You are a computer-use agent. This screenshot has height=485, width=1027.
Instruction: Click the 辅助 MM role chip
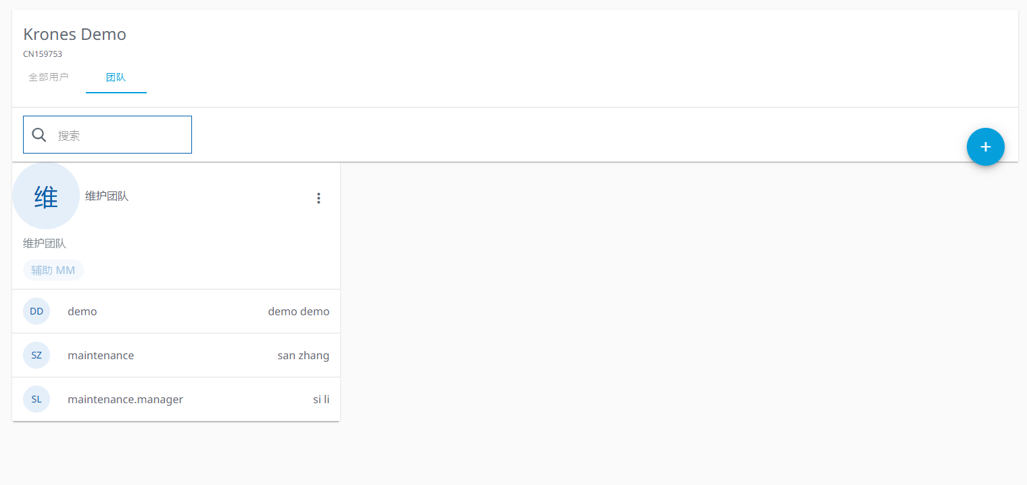tap(53, 270)
